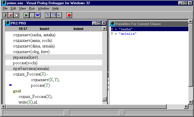Open the Edit menu
The width and height of the screenshot is (194, 117).
(x=13, y=8)
